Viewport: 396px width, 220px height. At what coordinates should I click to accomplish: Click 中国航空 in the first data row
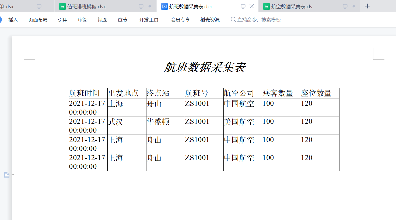pyautogui.click(x=239, y=104)
